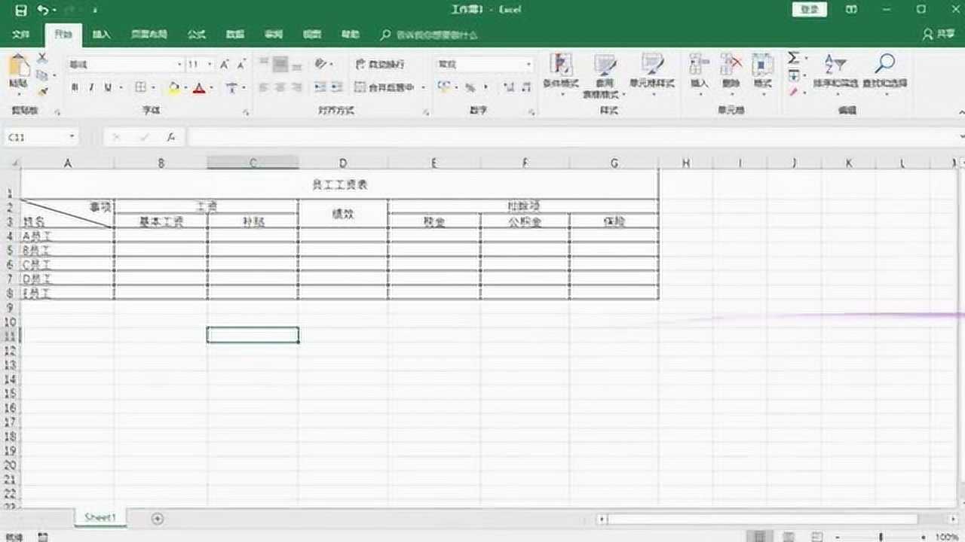Toggle Italic formatting
965x542 pixels.
click(91, 88)
